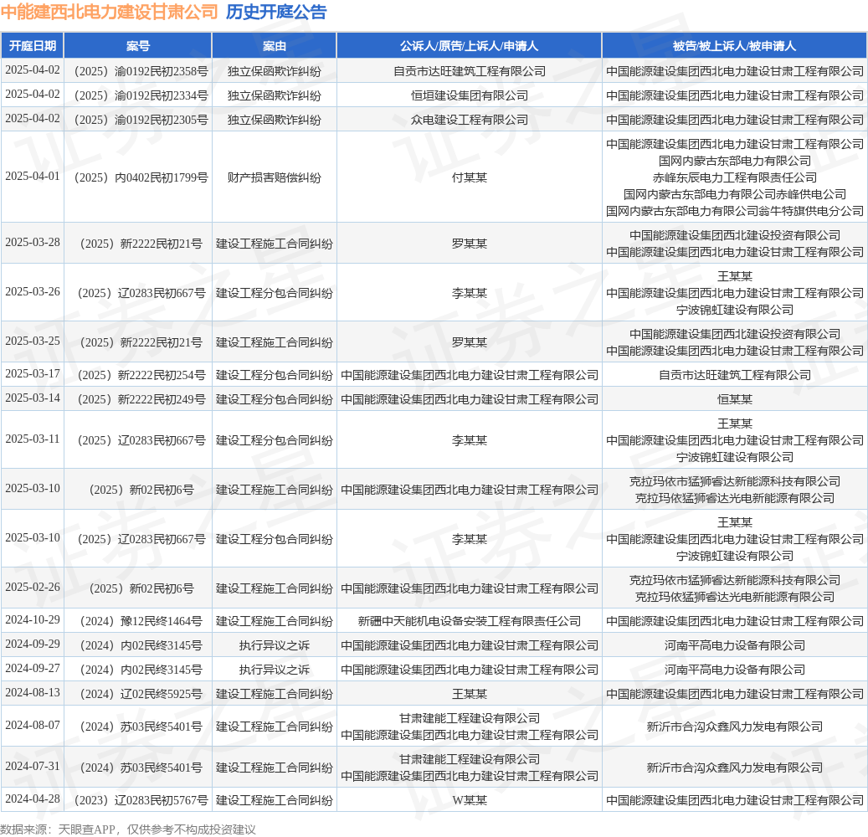Click plaintiff 众电建设工程有限公司

[470, 121]
